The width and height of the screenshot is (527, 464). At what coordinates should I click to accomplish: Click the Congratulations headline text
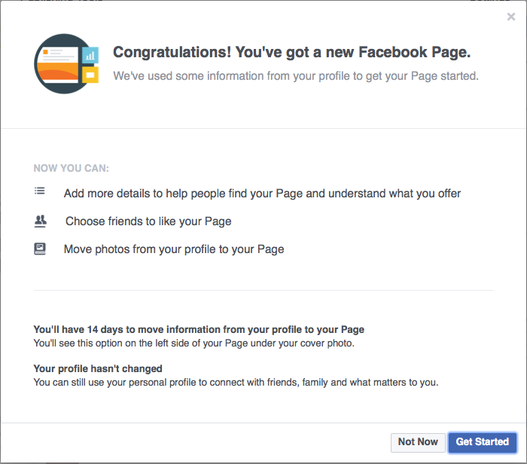[291, 52]
